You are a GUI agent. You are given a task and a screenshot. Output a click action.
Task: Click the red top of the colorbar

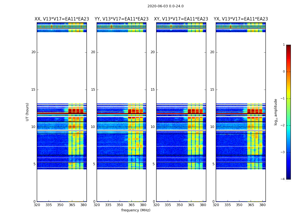288,46
